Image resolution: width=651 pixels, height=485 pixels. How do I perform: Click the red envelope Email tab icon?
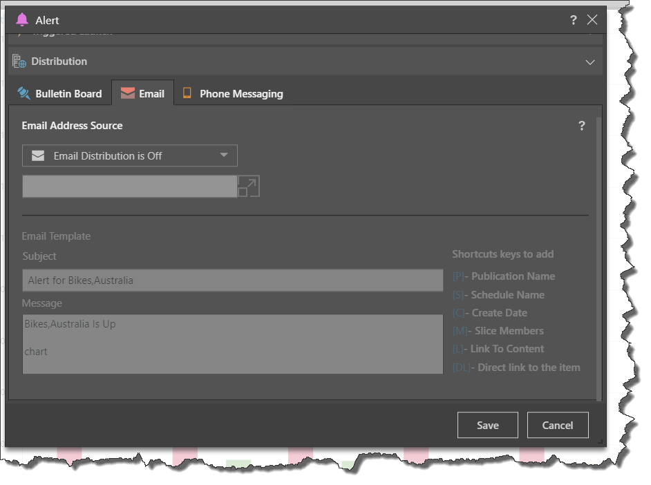(x=127, y=94)
